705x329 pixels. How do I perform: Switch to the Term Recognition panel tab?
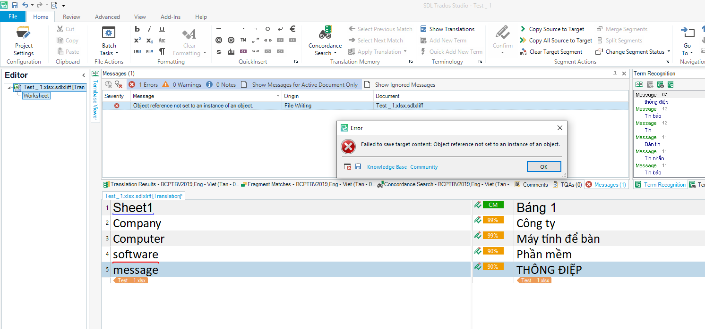click(660, 184)
